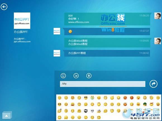Send the message with the arrow button
This screenshot has width=162, height=121.
pos(154,84)
